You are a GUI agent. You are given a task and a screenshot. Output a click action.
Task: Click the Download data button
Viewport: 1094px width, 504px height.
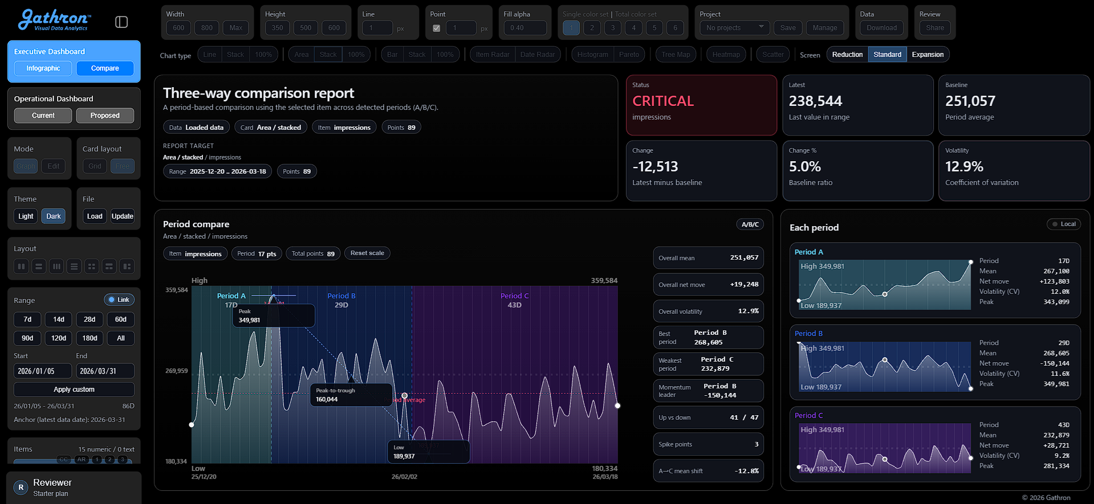tap(881, 28)
